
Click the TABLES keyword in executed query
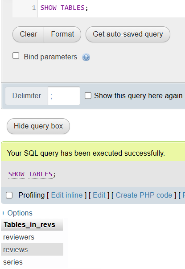coord(41,174)
